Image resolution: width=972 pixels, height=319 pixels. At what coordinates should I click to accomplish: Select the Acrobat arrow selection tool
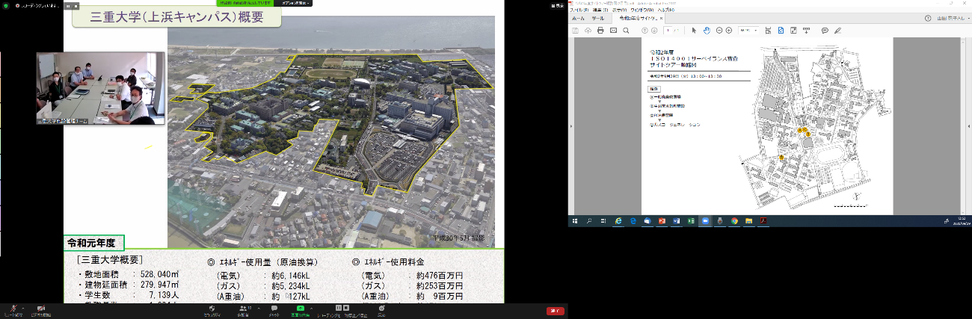pyautogui.click(x=694, y=30)
